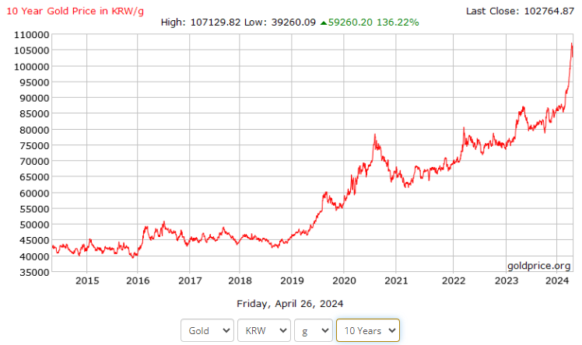
Task: Click the 2024 price peak on chart
Action: pos(572,44)
